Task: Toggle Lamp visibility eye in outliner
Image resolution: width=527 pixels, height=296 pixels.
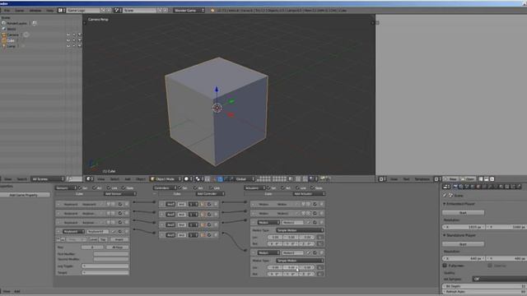Action: click(68, 46)
